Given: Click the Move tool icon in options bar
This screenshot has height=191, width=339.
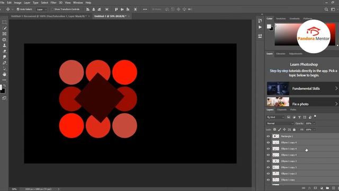Looking at the screenshot, I should (8, 10).
